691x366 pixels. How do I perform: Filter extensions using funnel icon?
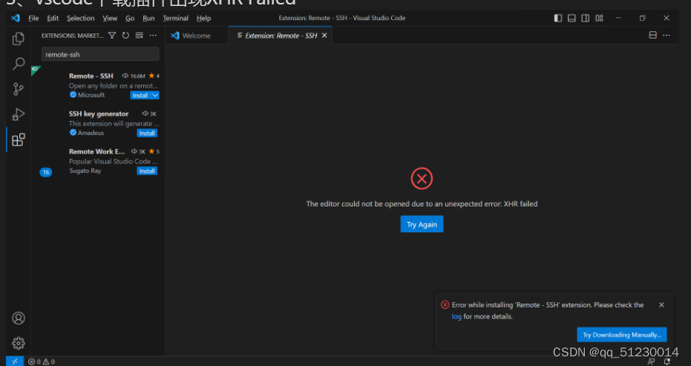point(112,36)
